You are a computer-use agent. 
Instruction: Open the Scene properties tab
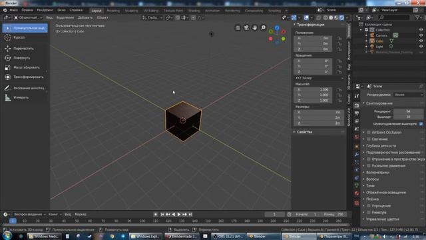(x=357, y=129)
